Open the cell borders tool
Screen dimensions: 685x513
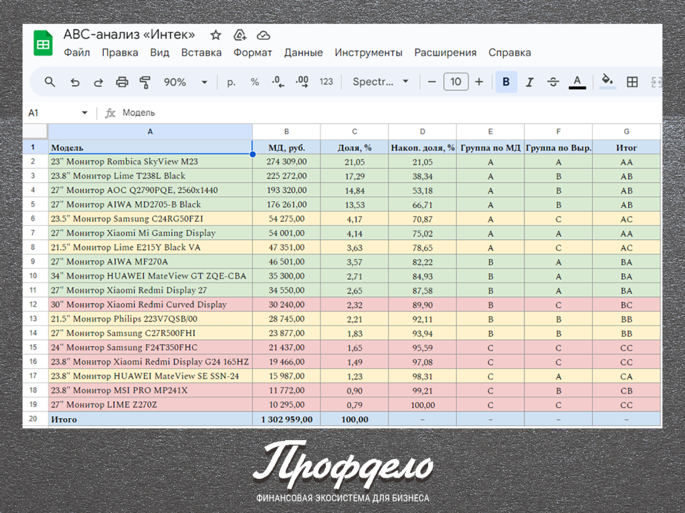point(631,82)
